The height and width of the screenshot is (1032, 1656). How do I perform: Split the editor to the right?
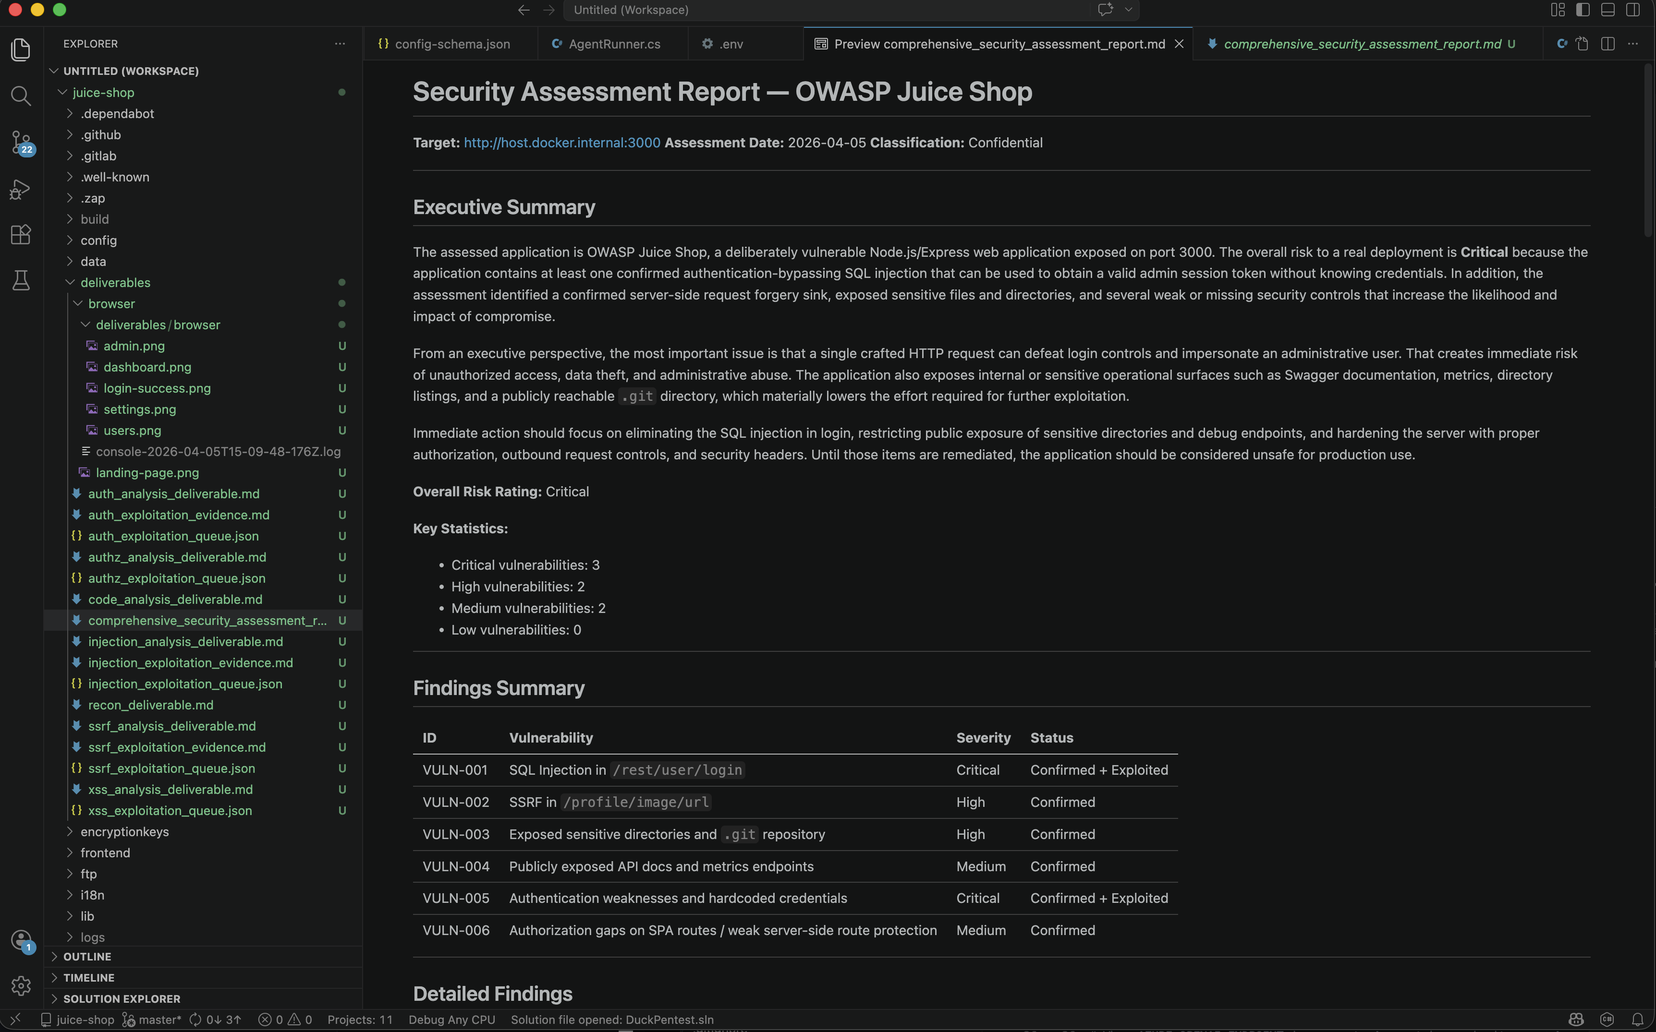pos(1607,44)
